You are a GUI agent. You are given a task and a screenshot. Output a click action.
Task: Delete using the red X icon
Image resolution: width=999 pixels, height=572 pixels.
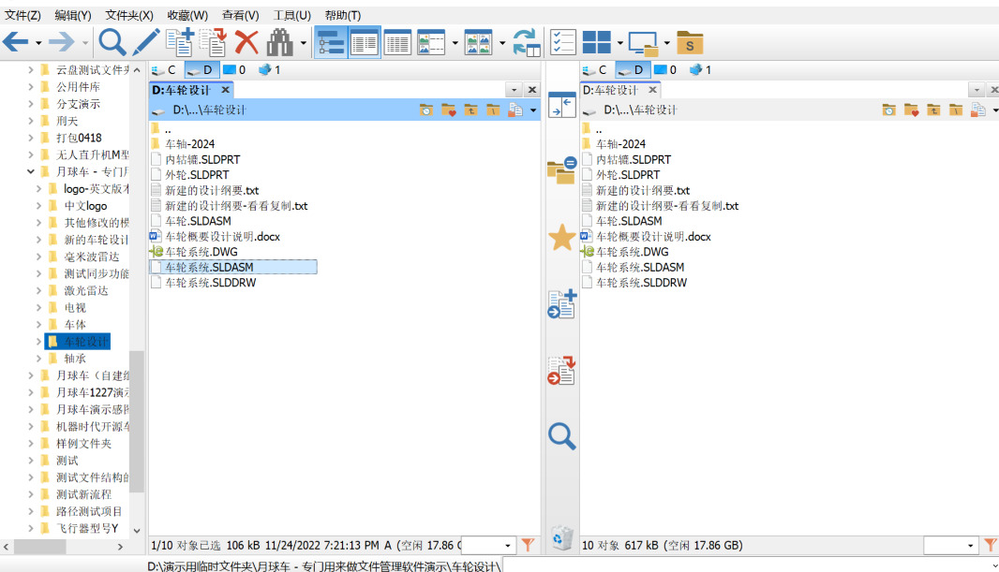[x=246, y=43]
